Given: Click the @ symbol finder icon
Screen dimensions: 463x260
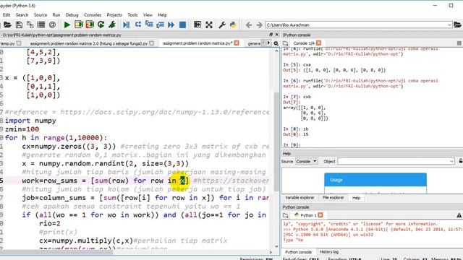Looking at the screenshot, I should coord(52,25).
